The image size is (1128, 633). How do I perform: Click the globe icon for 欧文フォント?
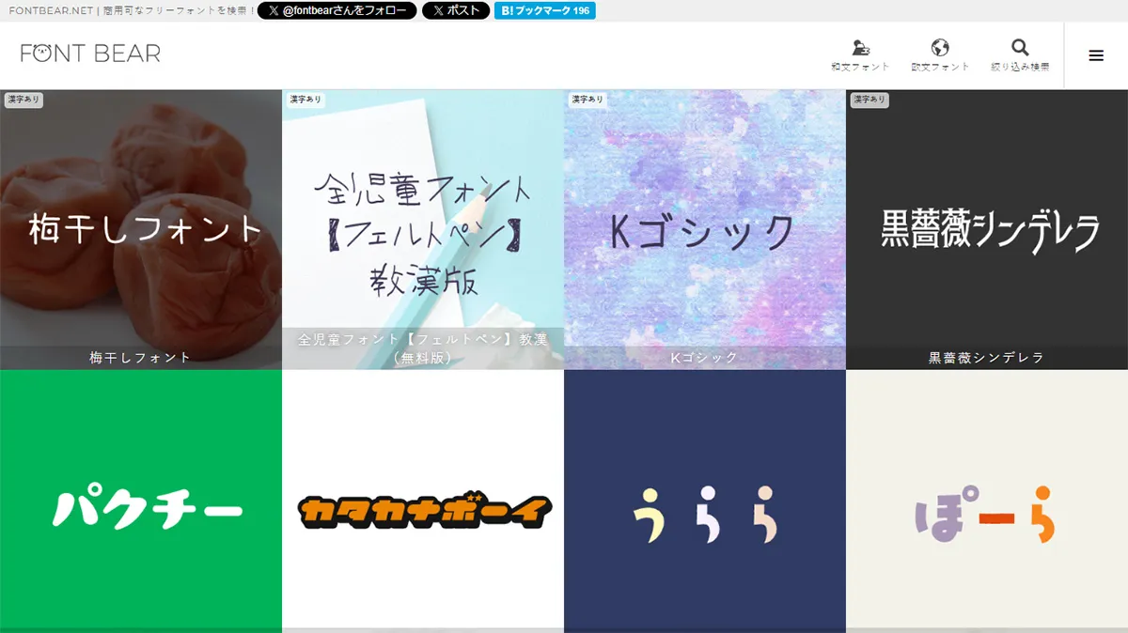939,47
